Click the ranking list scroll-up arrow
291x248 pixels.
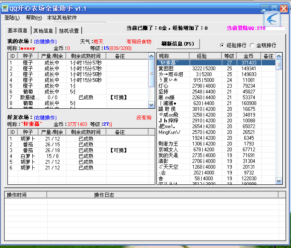pos(279,56)
